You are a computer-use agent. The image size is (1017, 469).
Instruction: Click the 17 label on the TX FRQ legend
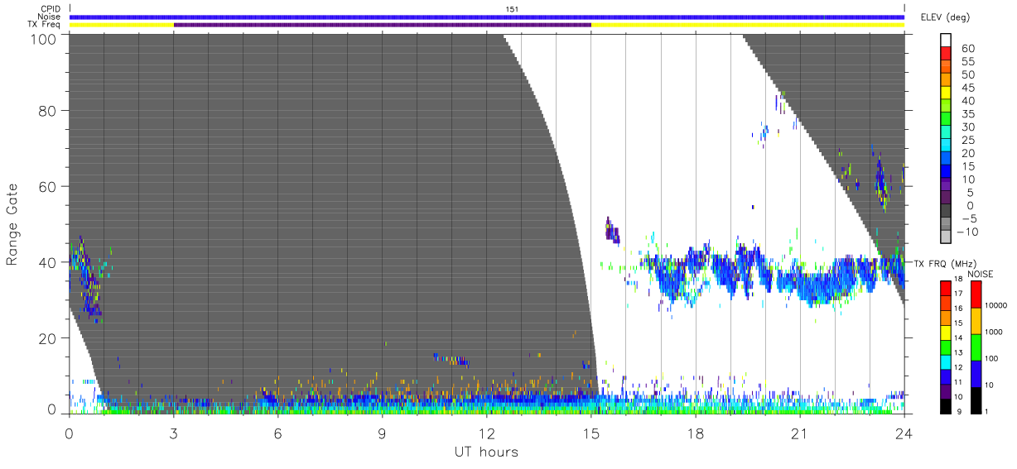click(960, 294)
